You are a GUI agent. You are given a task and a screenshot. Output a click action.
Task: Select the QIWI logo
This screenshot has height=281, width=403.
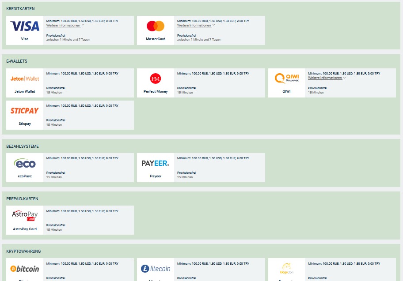[287, 78]
